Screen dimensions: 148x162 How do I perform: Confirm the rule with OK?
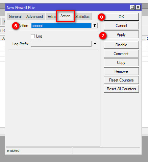pos(121,17)
